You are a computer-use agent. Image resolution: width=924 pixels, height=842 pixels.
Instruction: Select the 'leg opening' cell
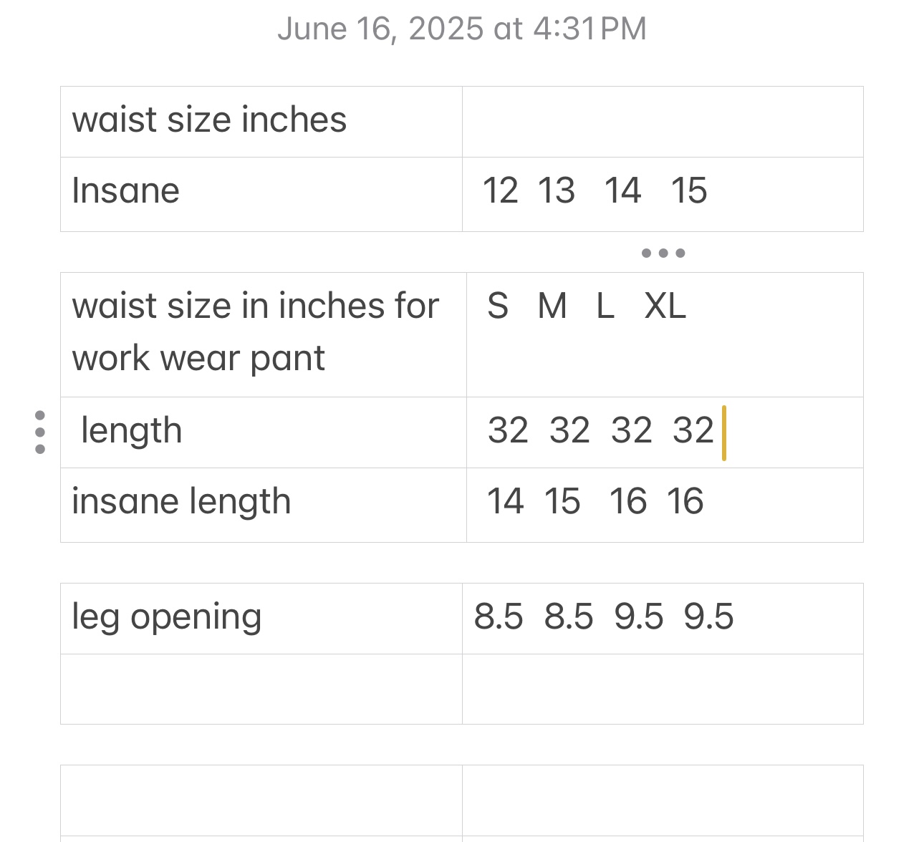[261, 619]
